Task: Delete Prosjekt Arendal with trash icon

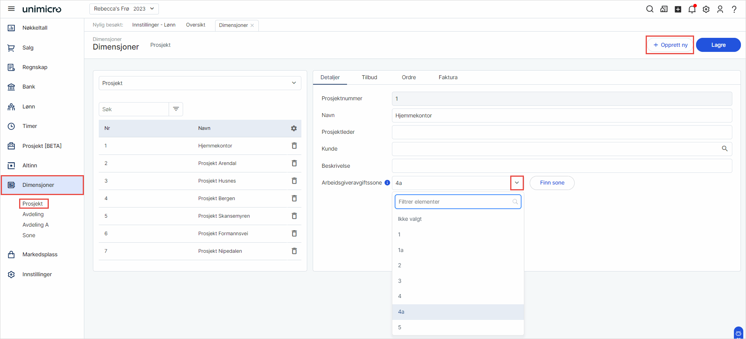Action: pyautogui.click(x=294, y=163)
